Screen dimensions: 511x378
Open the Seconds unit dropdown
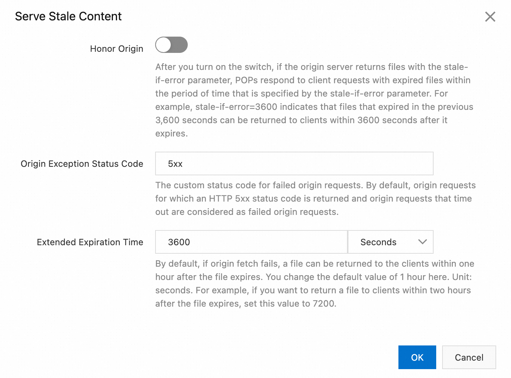click(390, 242)
